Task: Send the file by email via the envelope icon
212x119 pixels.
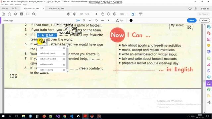Action: pos(28,14)
